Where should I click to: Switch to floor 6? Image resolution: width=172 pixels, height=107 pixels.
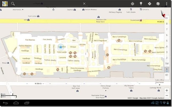(x=167, y=35)
